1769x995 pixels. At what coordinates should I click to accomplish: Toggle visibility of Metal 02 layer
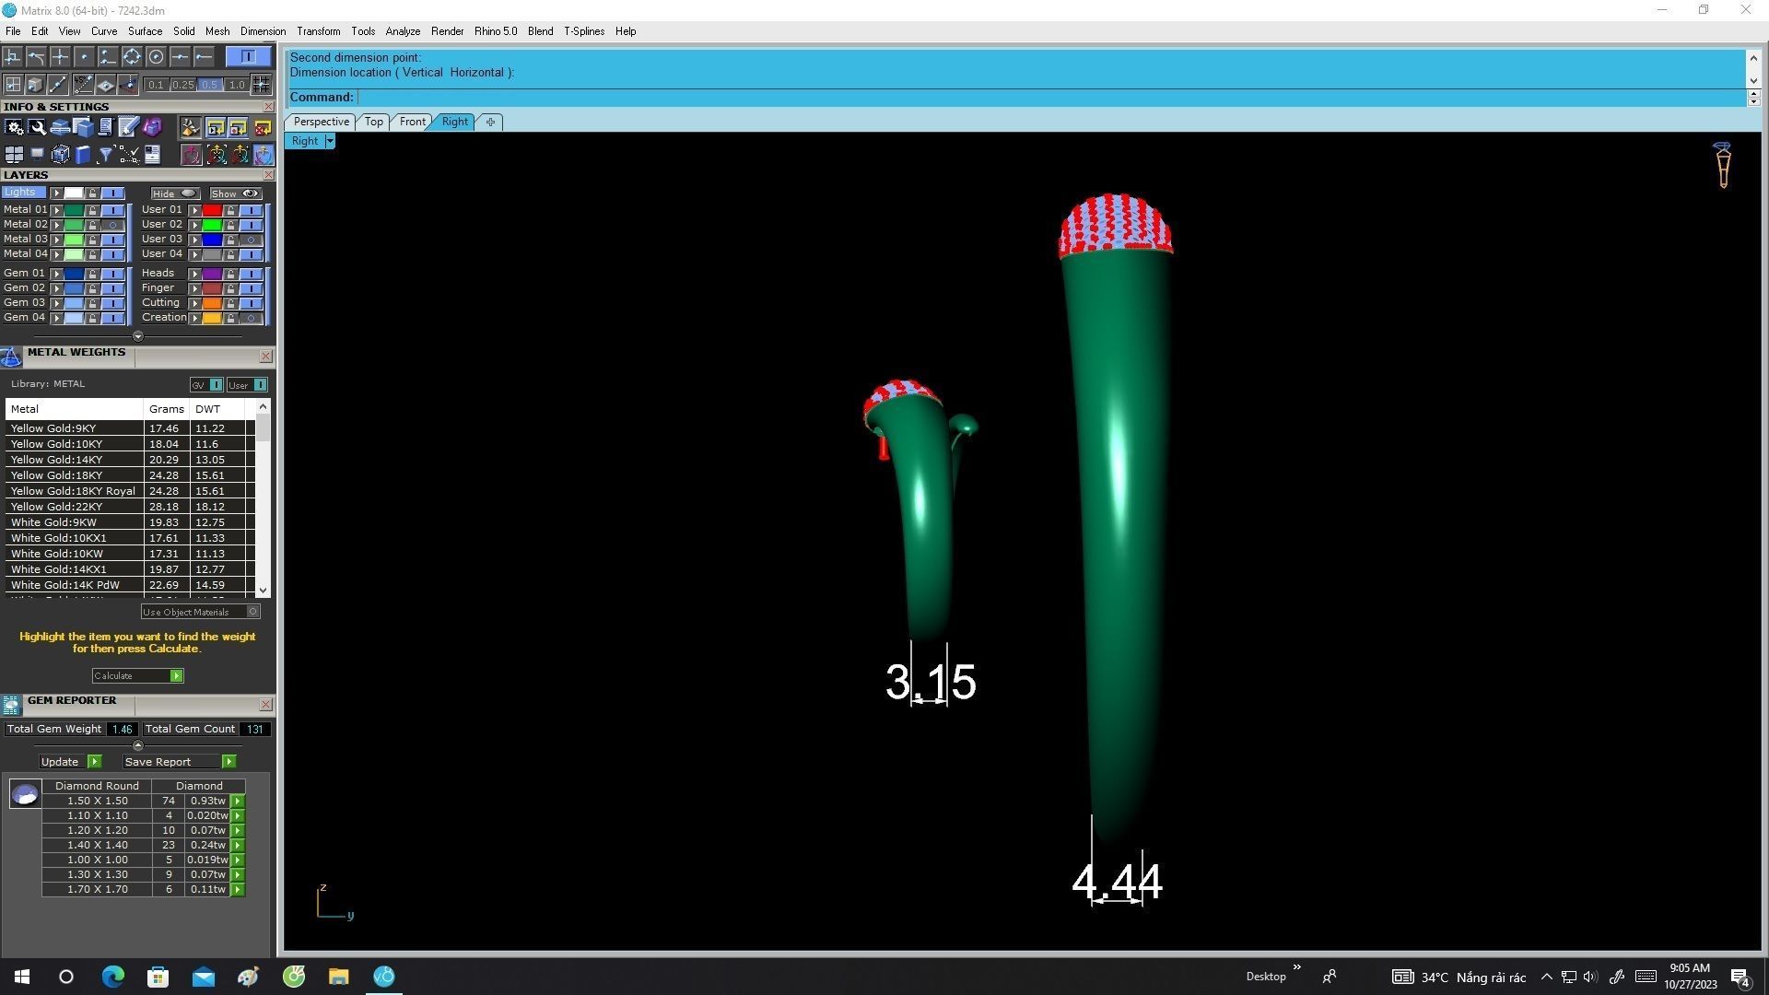(x=113, y=225)
